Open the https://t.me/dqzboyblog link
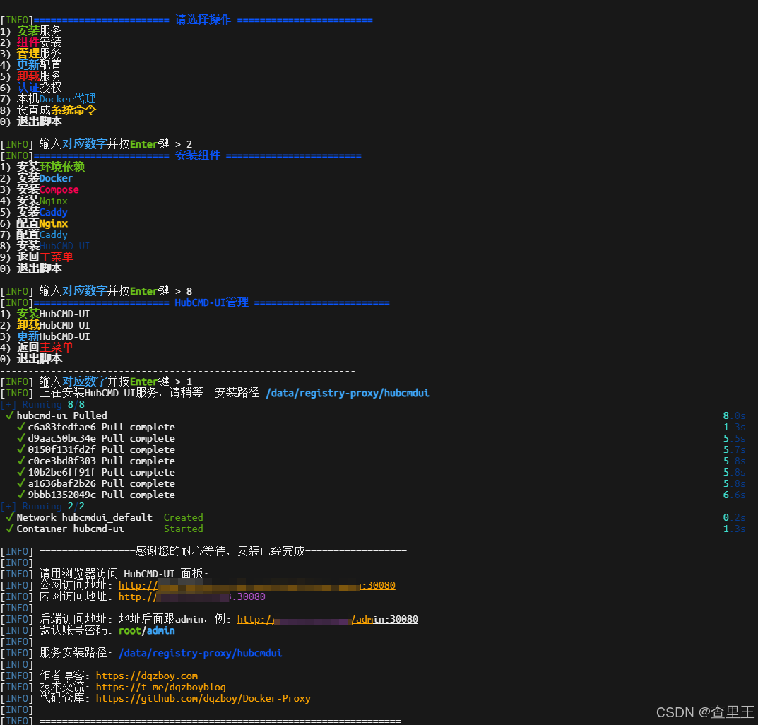This screenshot has height=725, width=758. click(160, 687)
